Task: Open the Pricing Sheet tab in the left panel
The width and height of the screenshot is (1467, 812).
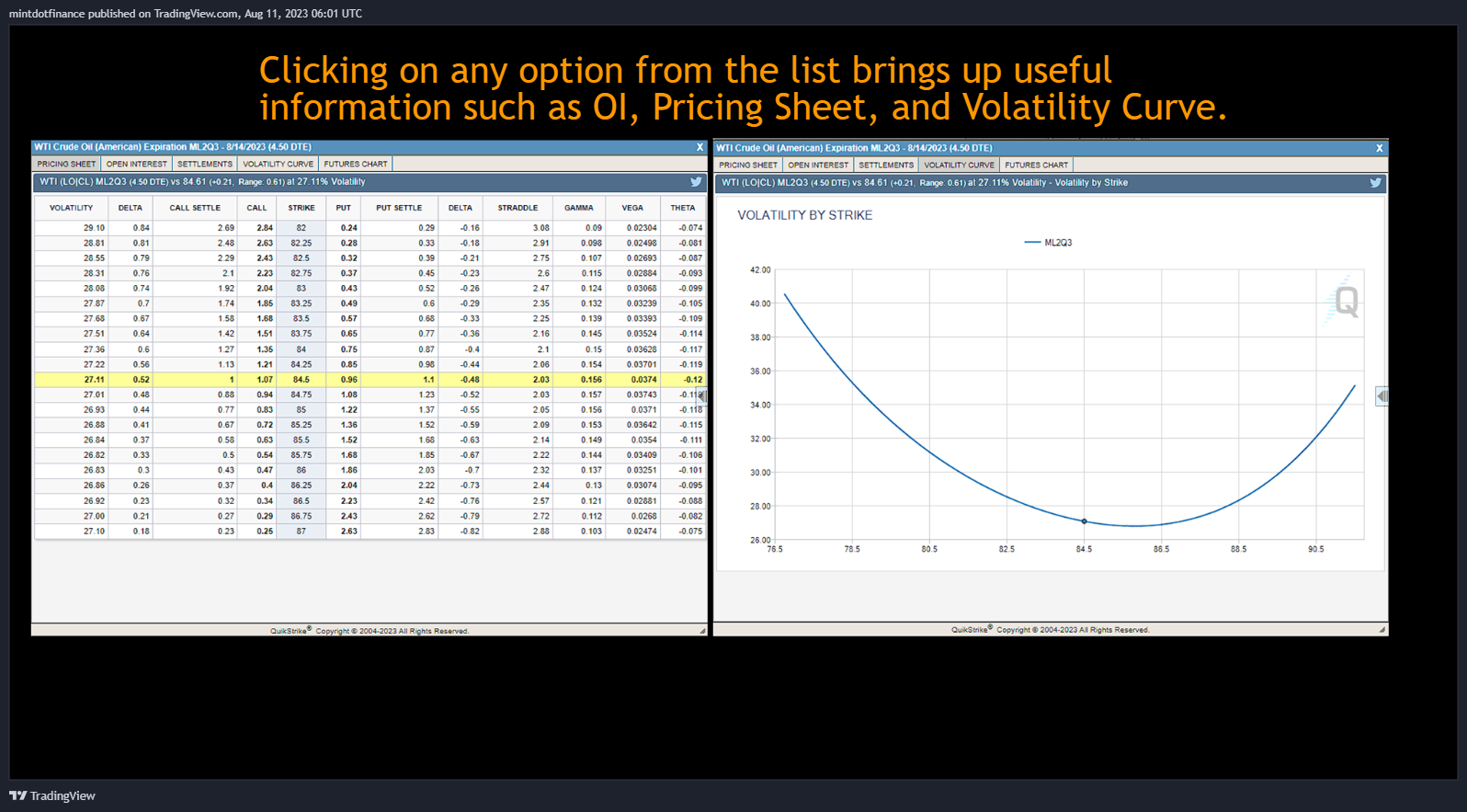Action: [66, 164]
